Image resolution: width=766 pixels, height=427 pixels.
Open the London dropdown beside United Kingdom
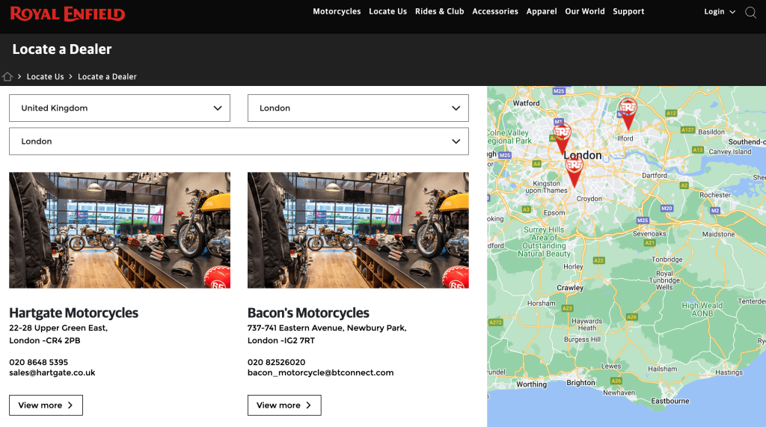click(x=358, y=108)
